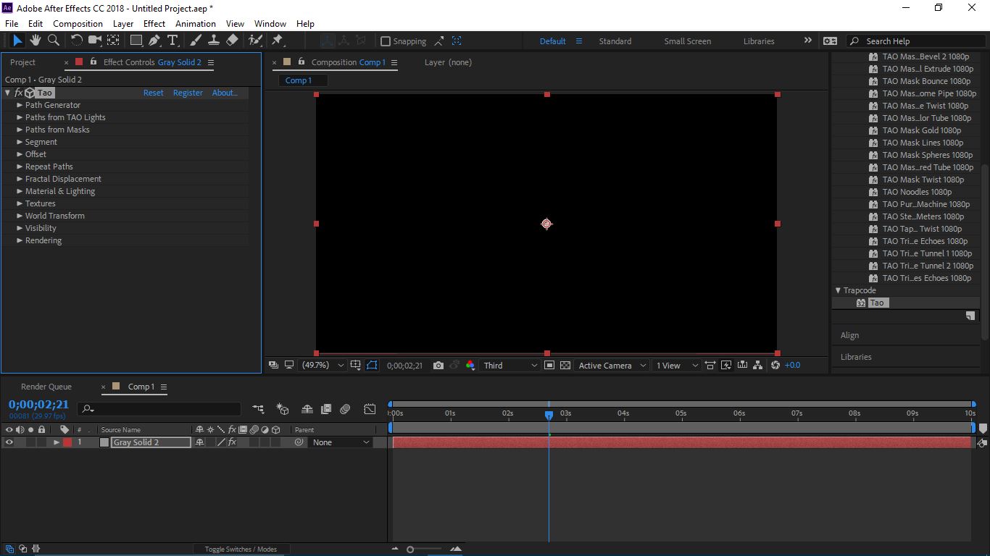
Task: Select the Selection arrow tool
Action: pos(17,41)
